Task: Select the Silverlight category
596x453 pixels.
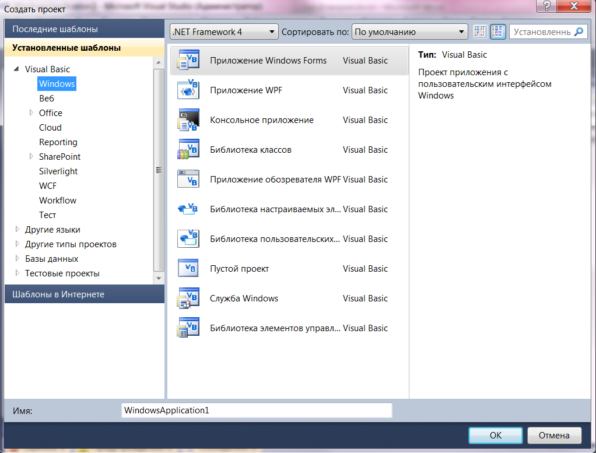Action: coord(58,171)
